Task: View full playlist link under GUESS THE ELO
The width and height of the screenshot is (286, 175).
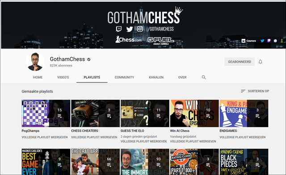Action: [x=143, y=141]
